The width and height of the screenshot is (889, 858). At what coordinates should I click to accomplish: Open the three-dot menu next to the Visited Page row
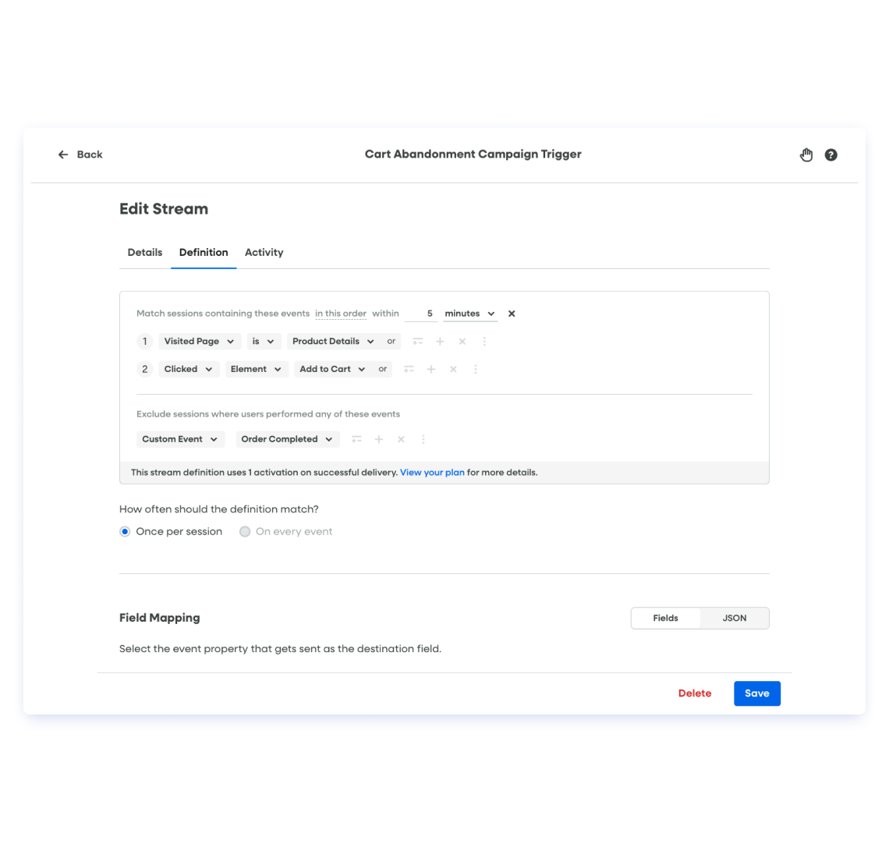pyautogui.click(x=483, y=341)
